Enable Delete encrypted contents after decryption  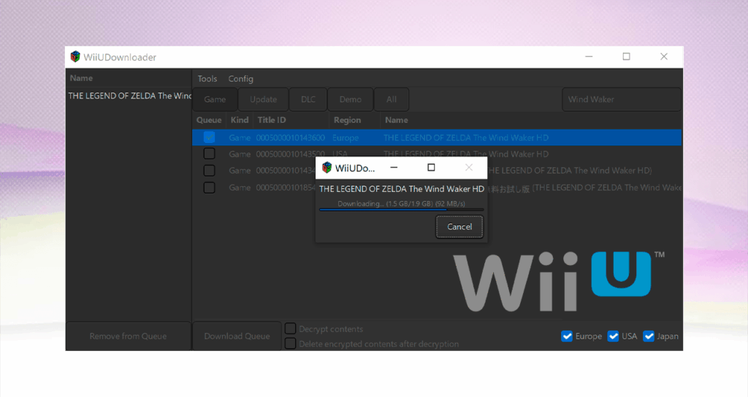(291, 344)
